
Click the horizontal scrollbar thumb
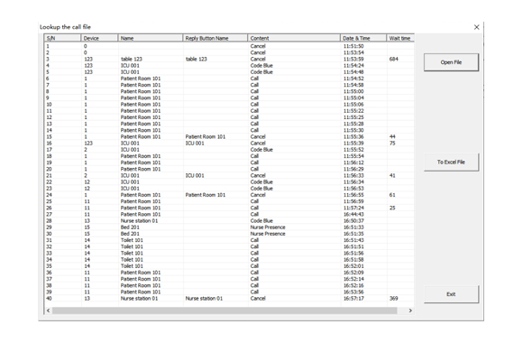tap(225, 311)
